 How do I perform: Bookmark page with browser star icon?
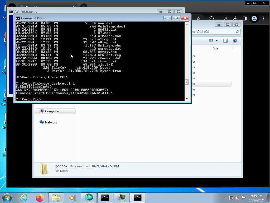(198, 18)
